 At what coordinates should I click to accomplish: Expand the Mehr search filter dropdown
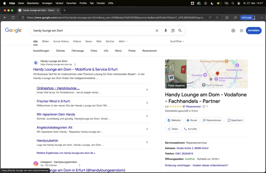click(x=123, y=41)
